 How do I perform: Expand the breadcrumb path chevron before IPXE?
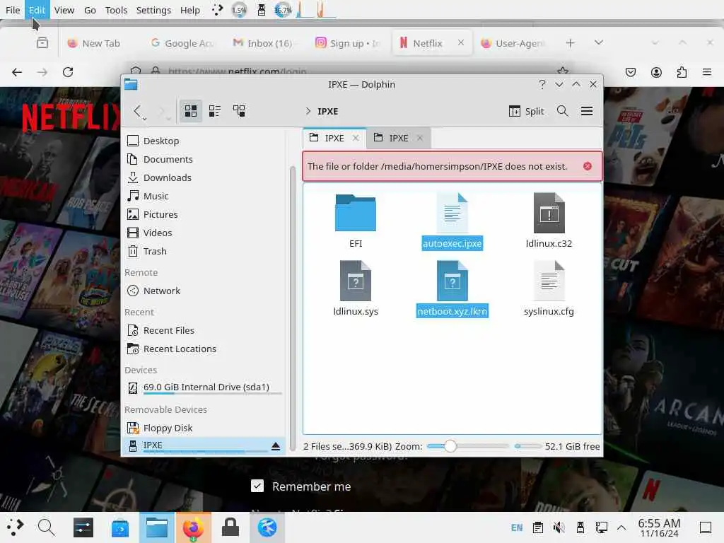point(308,111)
